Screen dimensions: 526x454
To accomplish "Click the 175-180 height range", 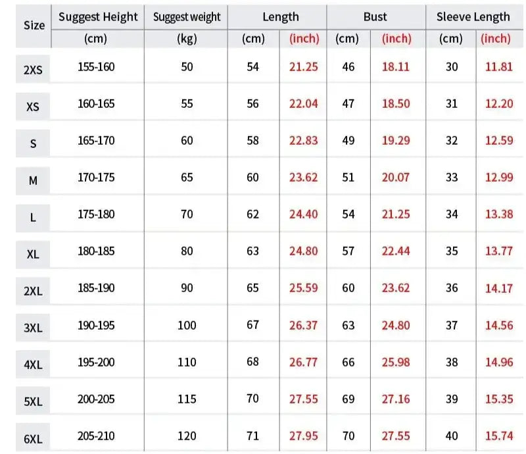I will tap(96, 214).
